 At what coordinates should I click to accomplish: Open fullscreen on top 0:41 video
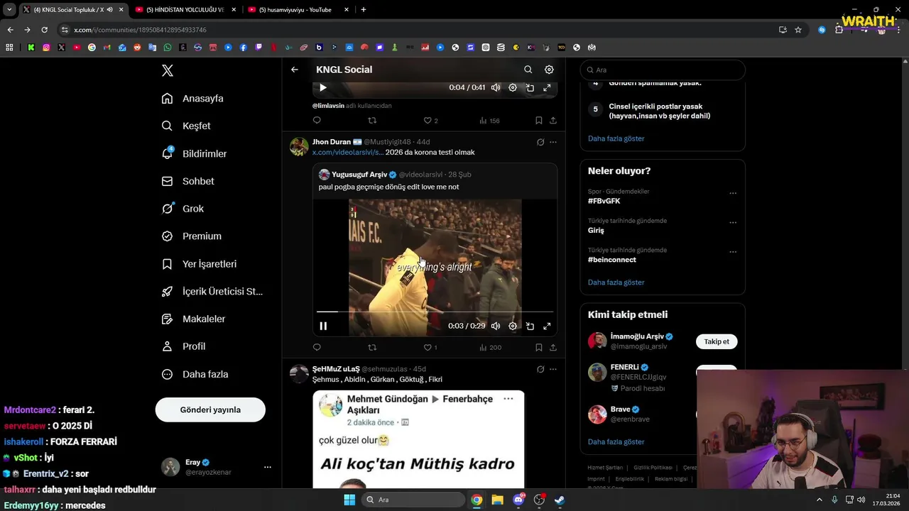pyautogui.click(x=547, y=88)
